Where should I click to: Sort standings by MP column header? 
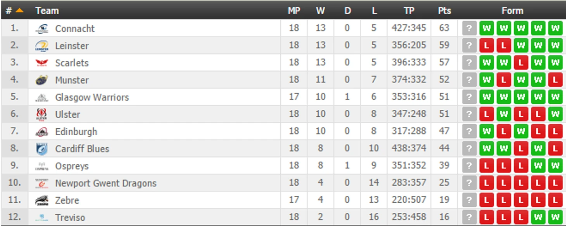[x=294, y=11]
